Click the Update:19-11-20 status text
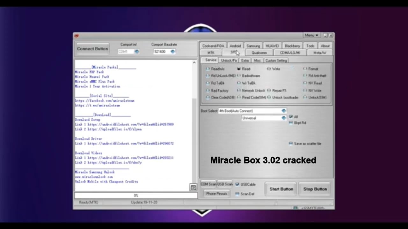 (x=144, y=202)
